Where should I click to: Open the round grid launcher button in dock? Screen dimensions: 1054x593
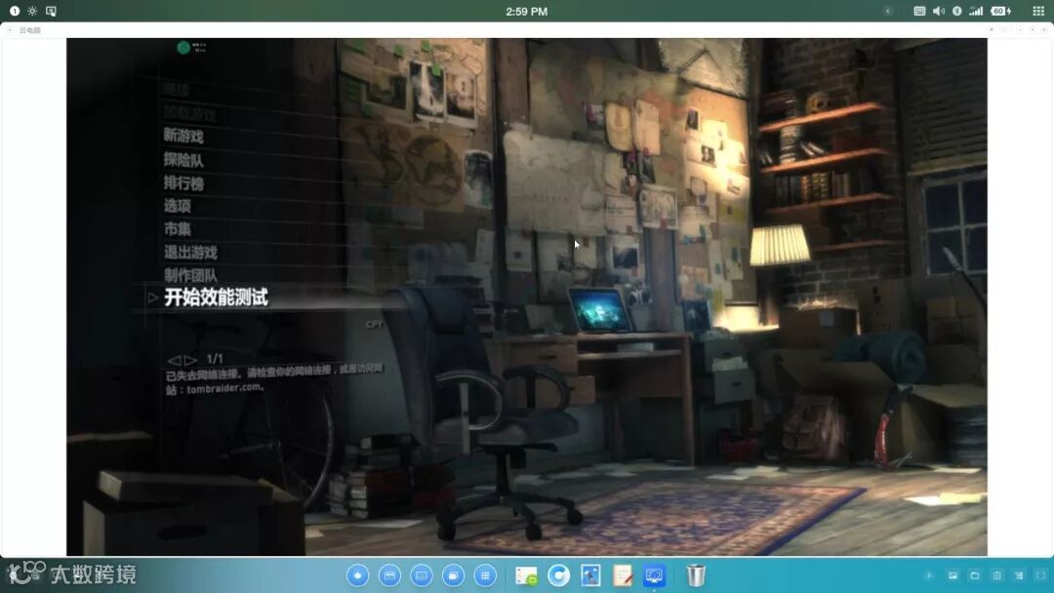pyautogui.click(x=485, y=575)
